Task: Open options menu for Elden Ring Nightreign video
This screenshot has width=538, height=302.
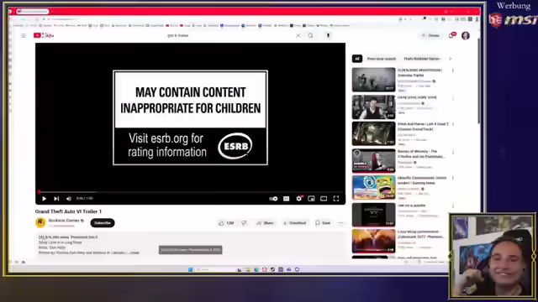Action: pyautogui.click(x=453, y=70)
